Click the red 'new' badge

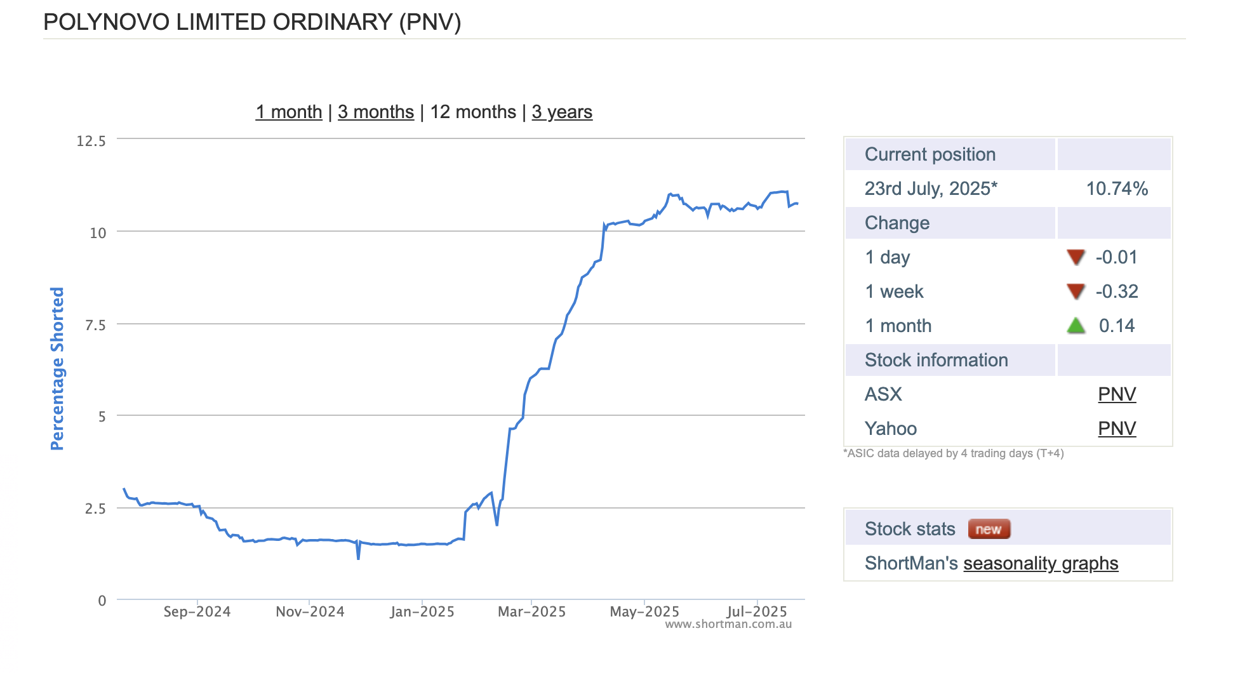[989, 529]
